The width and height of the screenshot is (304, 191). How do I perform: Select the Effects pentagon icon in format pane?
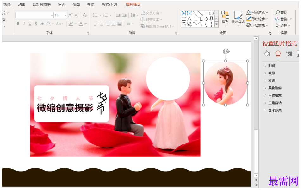click(x=278, y=53)
